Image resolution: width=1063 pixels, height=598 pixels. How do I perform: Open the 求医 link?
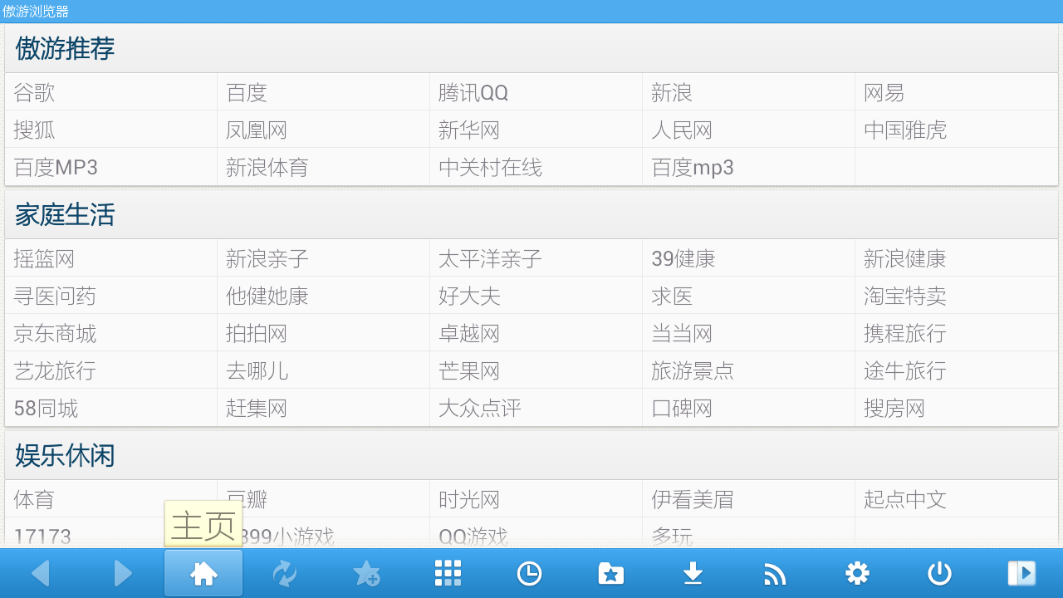click(672, 296)
